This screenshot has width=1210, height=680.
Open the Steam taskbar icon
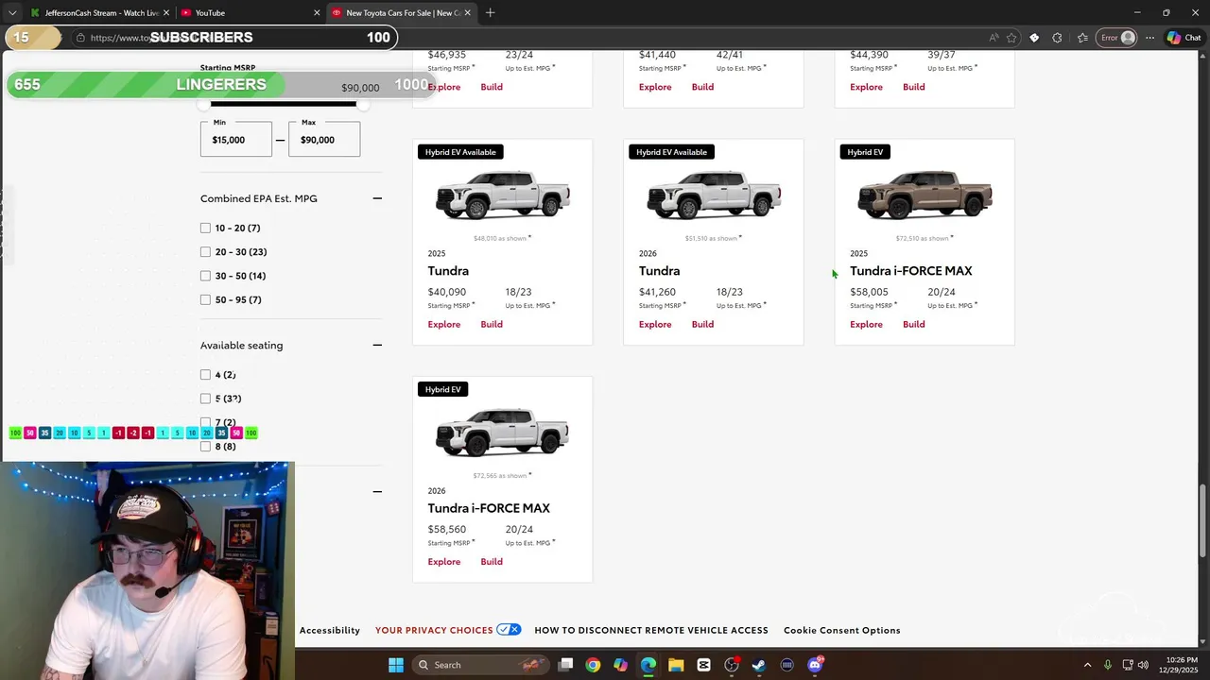(x=759, y=665)
